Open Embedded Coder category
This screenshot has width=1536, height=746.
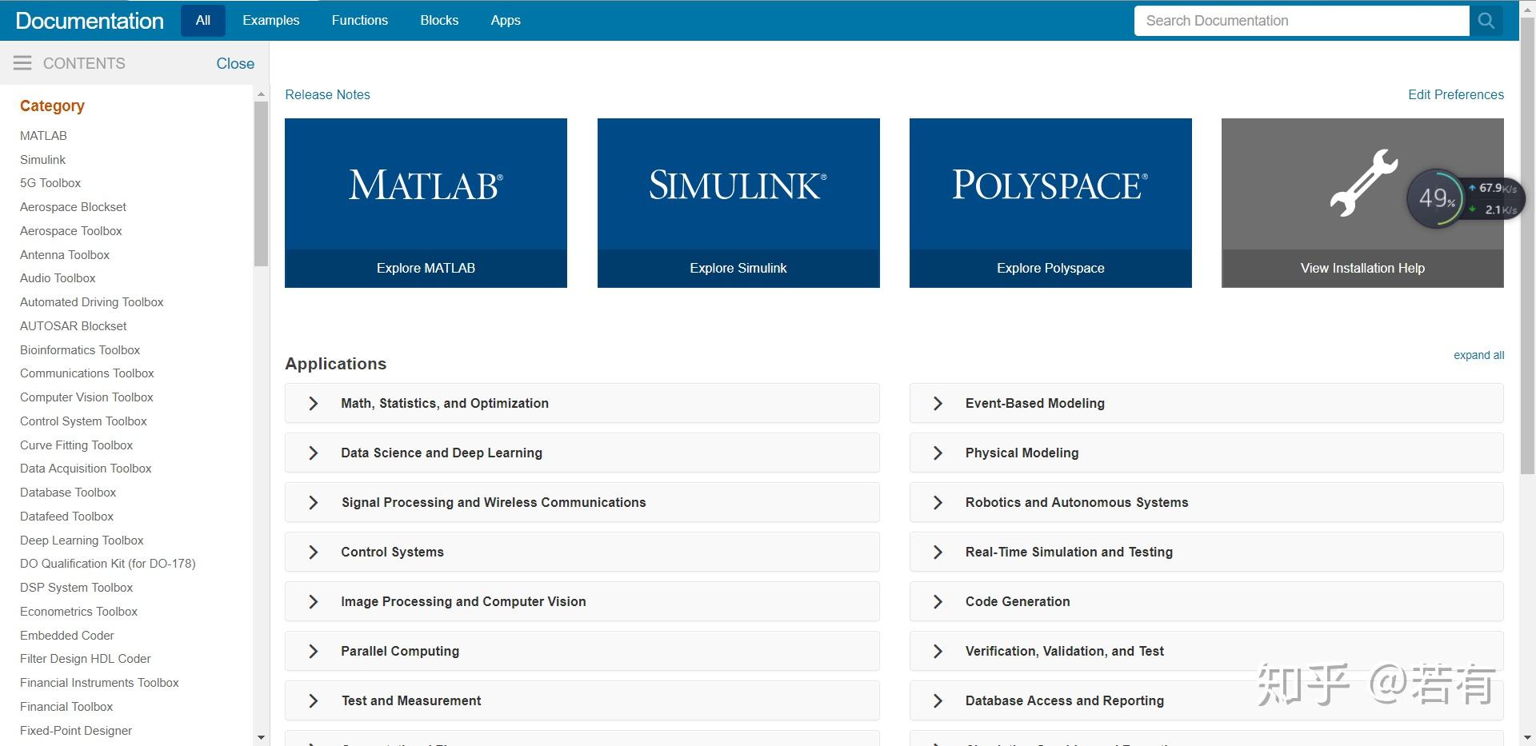tap(67, 636)
